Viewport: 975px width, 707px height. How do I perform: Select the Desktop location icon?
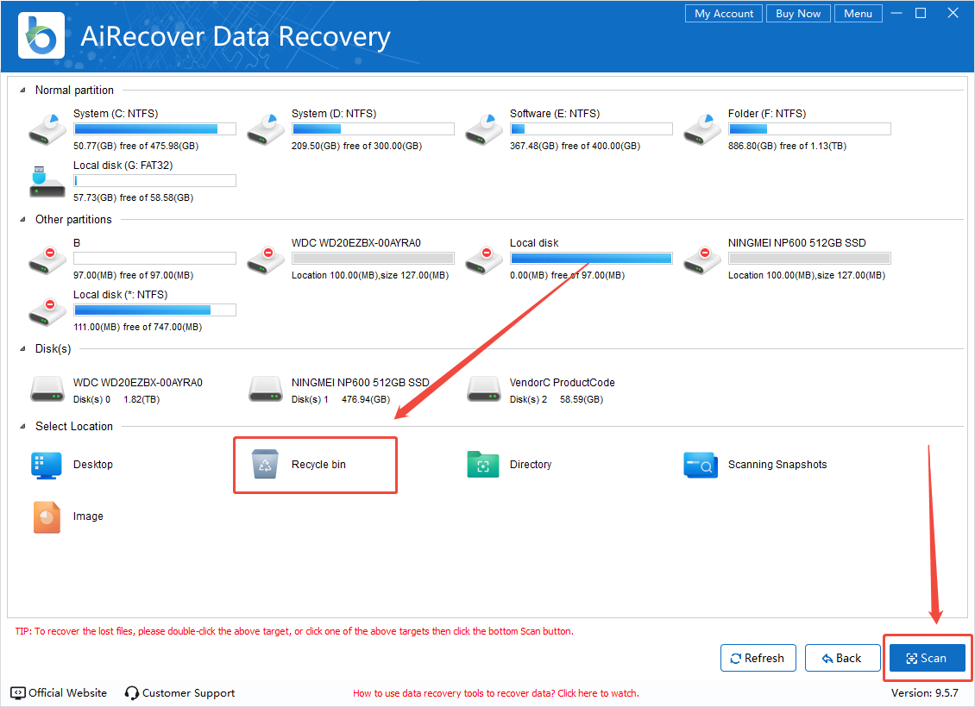coord(47,465)
